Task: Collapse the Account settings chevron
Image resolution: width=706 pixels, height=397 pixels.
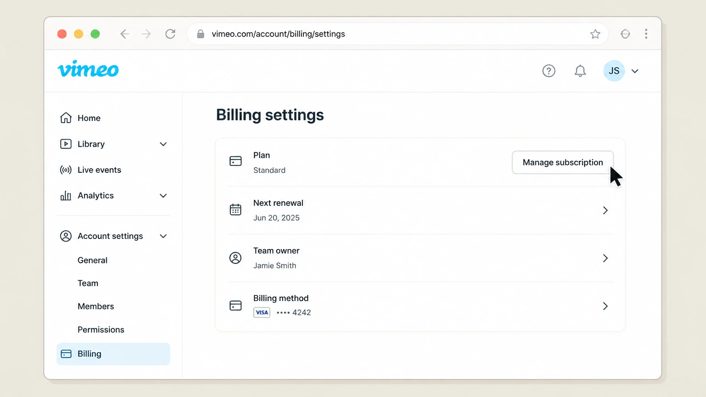Action: click(163, 236)
